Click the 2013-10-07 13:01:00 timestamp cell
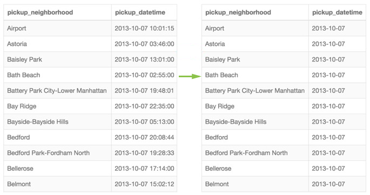Image resolution: width=370 pixels, height=195 pixels. 144,59
